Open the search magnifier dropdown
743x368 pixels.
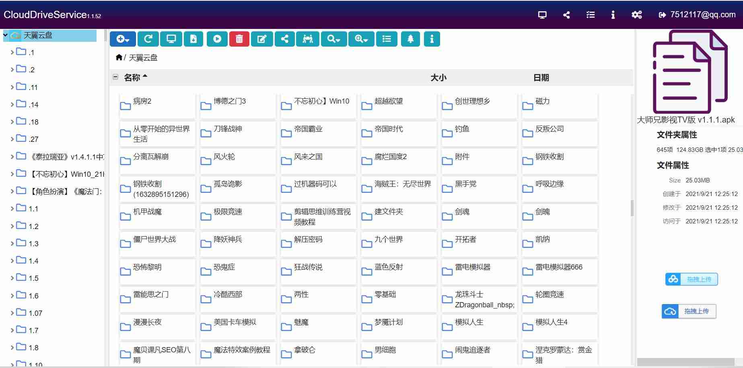pos(334,39)
